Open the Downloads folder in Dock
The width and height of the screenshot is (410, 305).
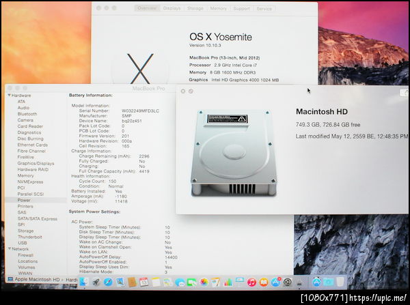point(329,282)
